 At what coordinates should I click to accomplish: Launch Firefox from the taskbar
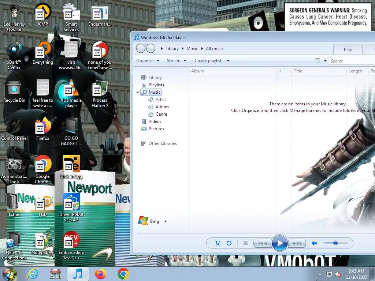point(100,274)
